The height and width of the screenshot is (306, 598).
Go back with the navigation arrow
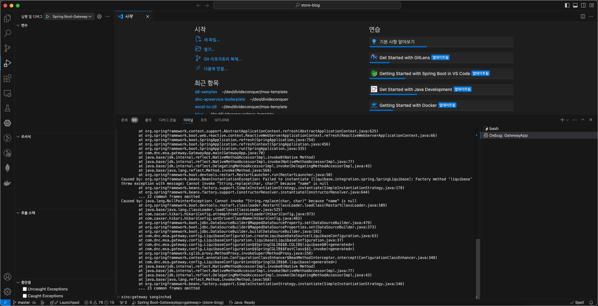[199, 5]
